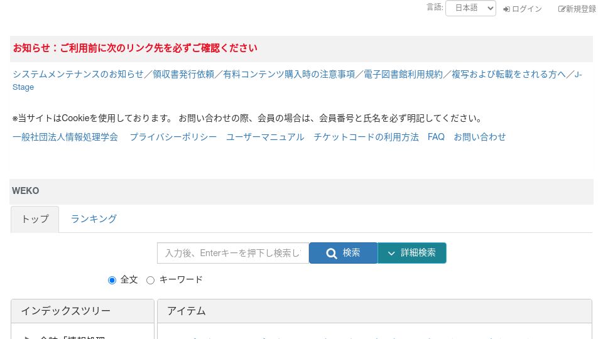Select the キーワード radio button
Image resolution: width=603 pixels, height=339 pixels.
(x=150, y=280)
